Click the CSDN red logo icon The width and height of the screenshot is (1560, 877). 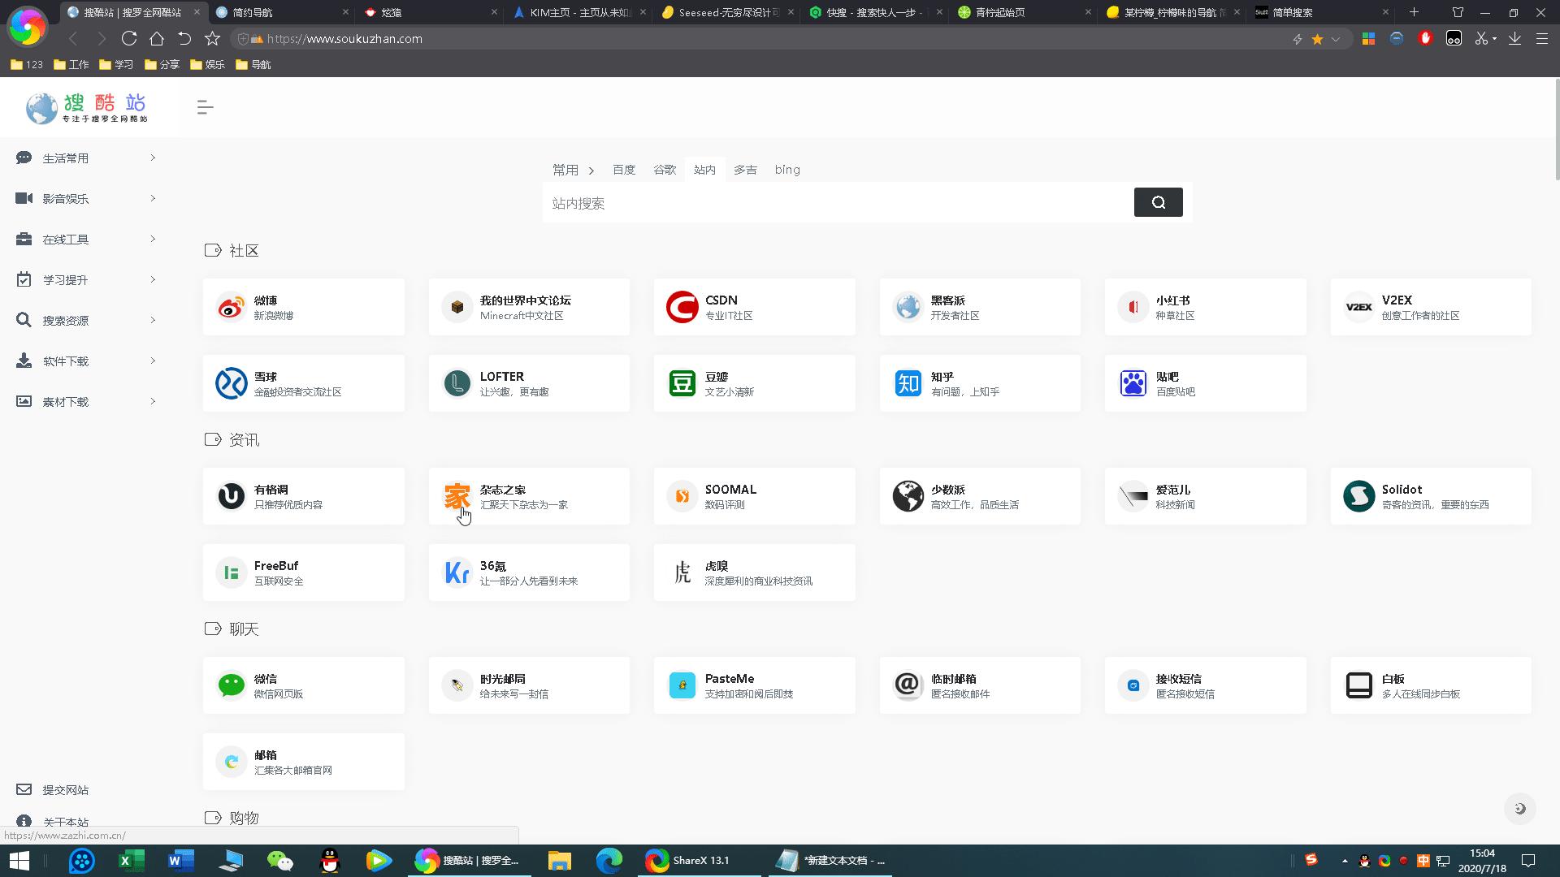click(682, 308)
